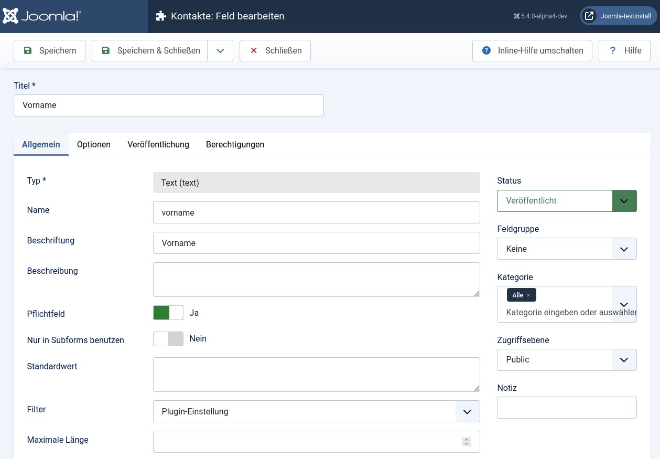Screen dimensions: 660x459
Task: Open the Zugriffsebene dropdown set to Public
Action: [x=567, y=360]
